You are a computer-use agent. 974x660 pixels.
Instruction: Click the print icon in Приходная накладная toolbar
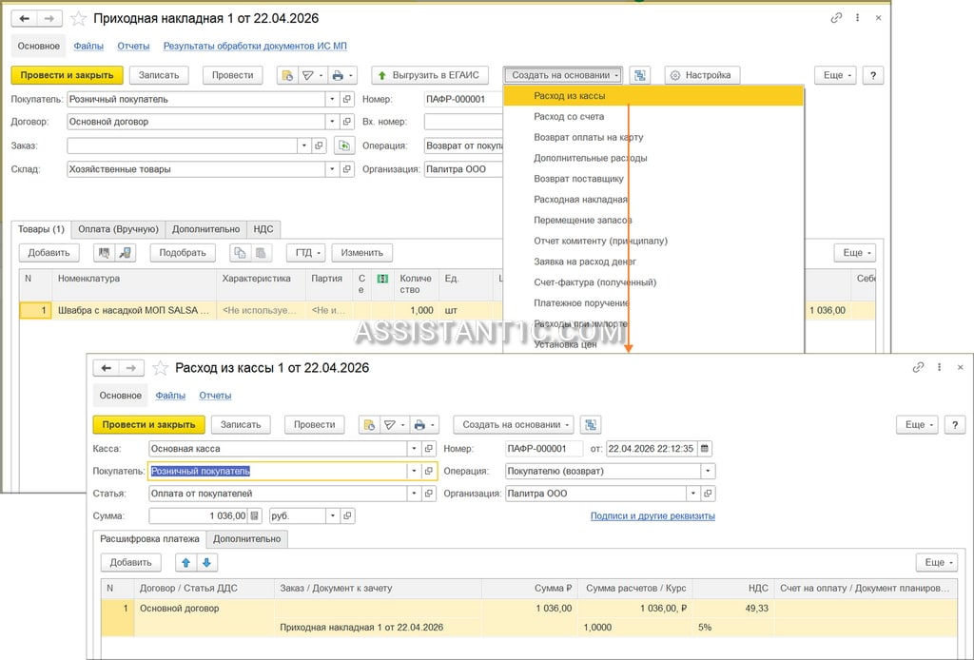click(338, 75)
